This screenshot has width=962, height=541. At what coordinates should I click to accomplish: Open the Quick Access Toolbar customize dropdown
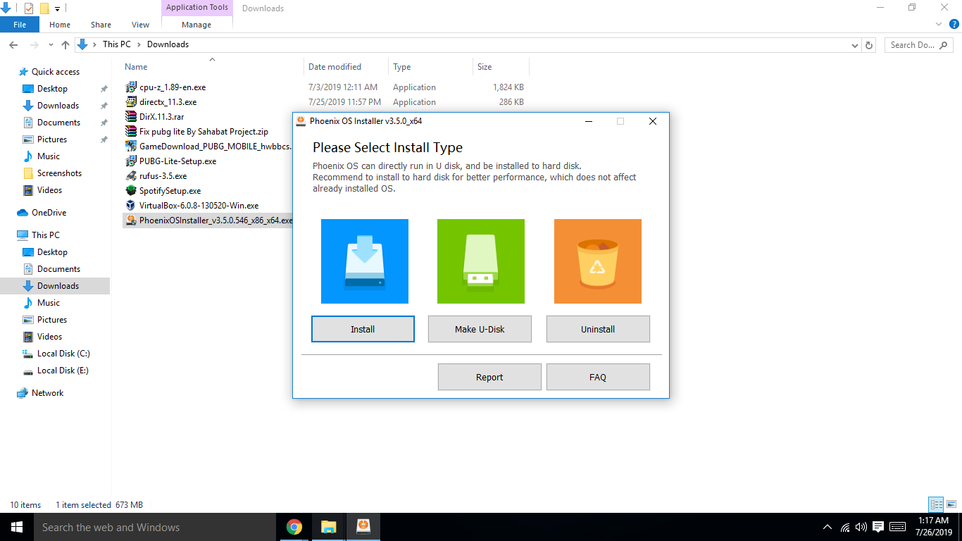tap(57, 8)
